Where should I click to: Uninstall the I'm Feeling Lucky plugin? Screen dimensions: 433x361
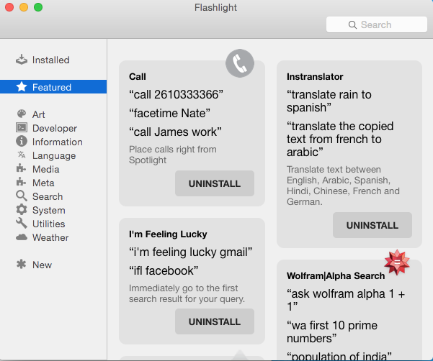coord(215,321)
